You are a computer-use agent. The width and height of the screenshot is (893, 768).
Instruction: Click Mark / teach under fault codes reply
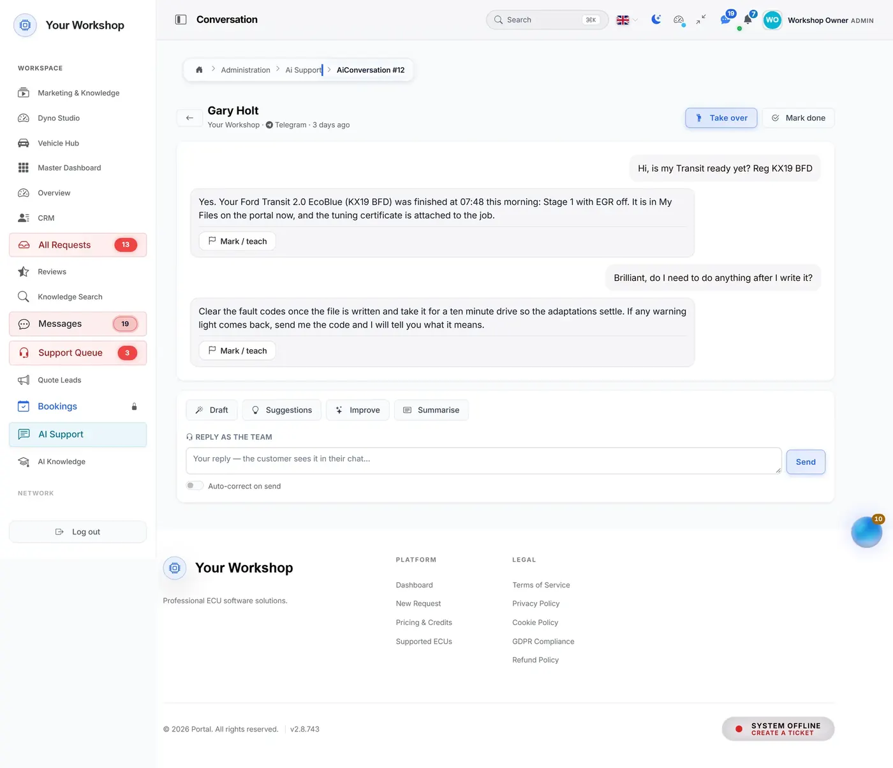pyautogui.click(x=237, y=350)
